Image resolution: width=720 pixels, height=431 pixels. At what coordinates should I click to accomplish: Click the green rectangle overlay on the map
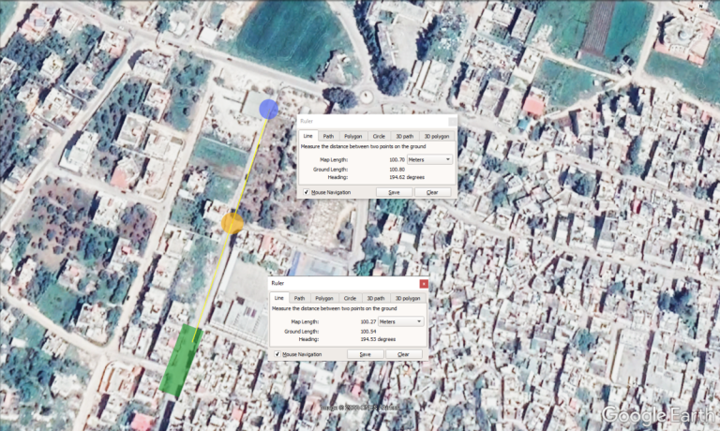[181, 360]
